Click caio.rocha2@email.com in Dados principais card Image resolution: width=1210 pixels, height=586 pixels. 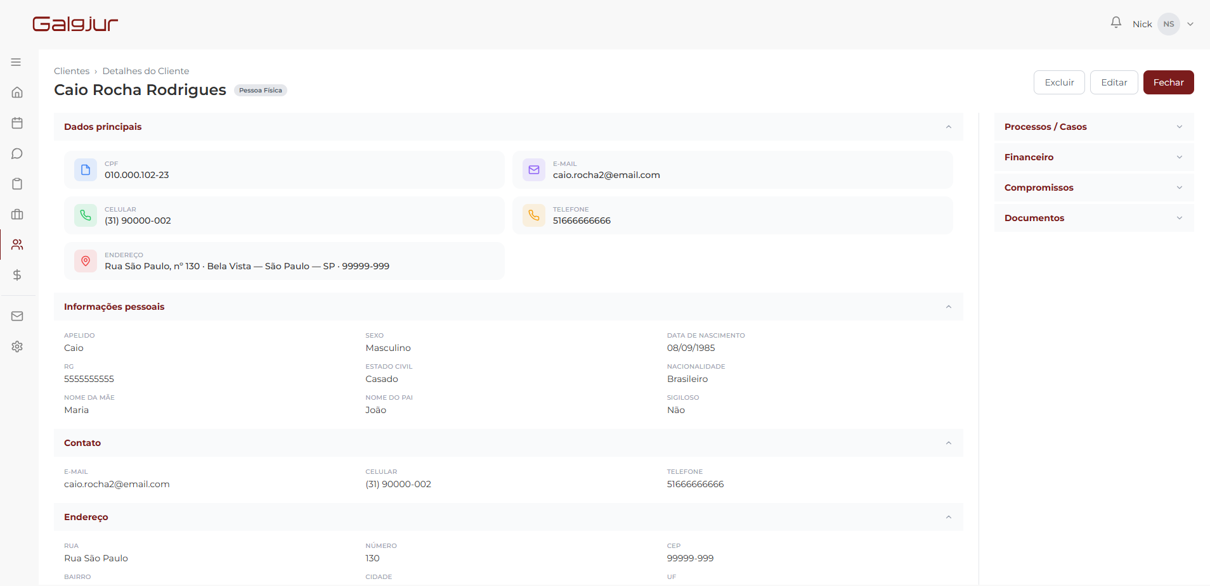point(606,175)
